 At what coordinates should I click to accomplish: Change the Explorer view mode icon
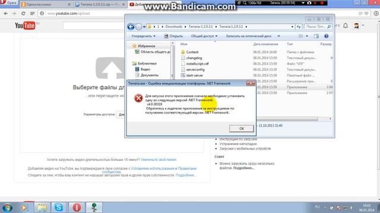click(301, 36)
